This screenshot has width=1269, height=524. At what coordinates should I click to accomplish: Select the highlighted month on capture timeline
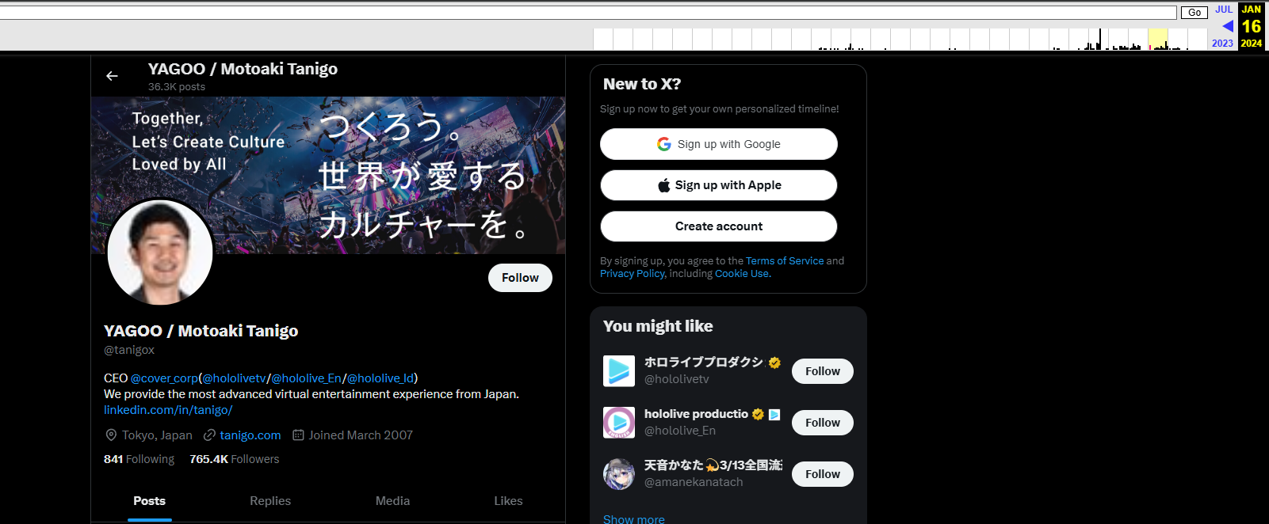click(1158, 39)
